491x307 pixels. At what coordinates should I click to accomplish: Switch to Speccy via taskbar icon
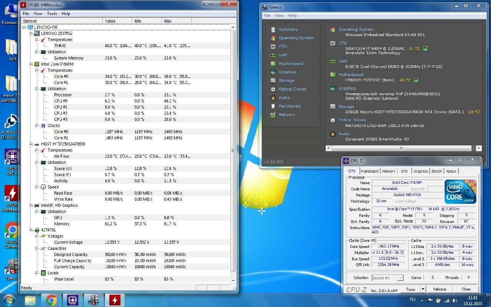point(93,300)
